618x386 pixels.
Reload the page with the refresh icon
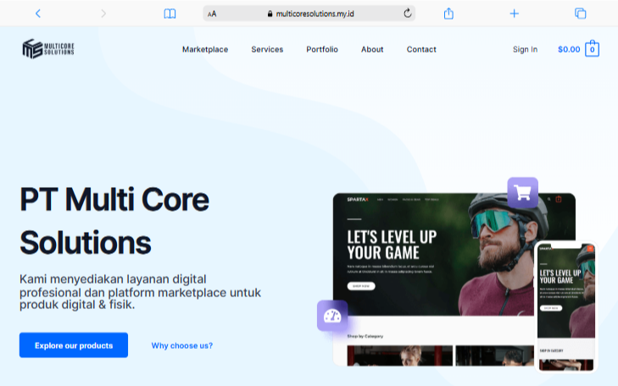click(x=408, y=14)
